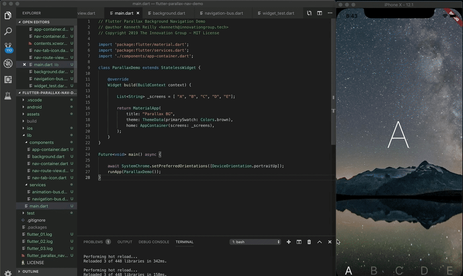Viewport: 463px width, 276px height.
Task: Open more editor actions with the ellipsis icon
Action: click(x=330, y=13)
